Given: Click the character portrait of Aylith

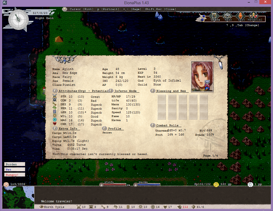Looking at the screenshot, I should click(202, 77).
